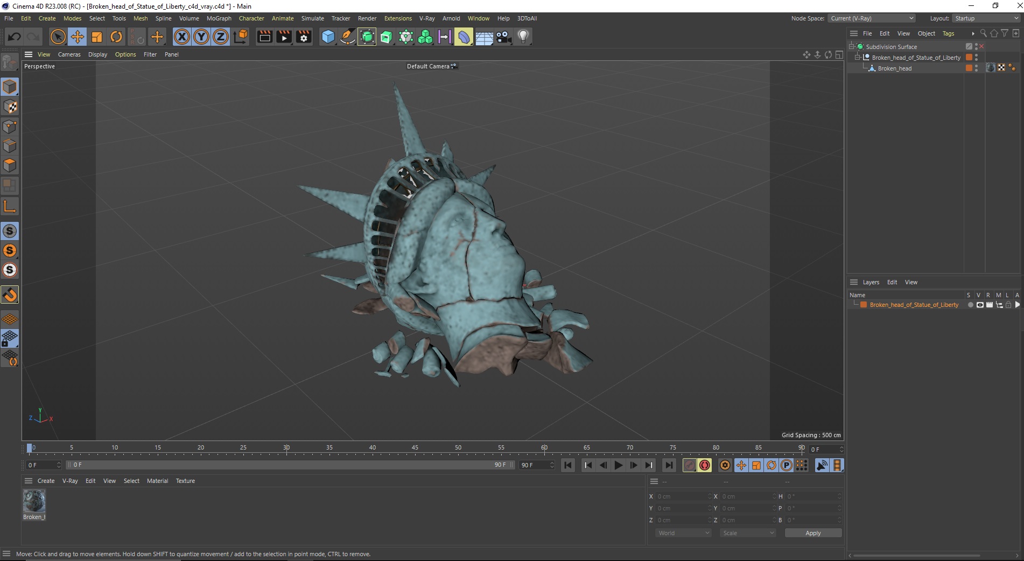Open World coordinate dropdown
1024x561 pixels.
[683, 533]
